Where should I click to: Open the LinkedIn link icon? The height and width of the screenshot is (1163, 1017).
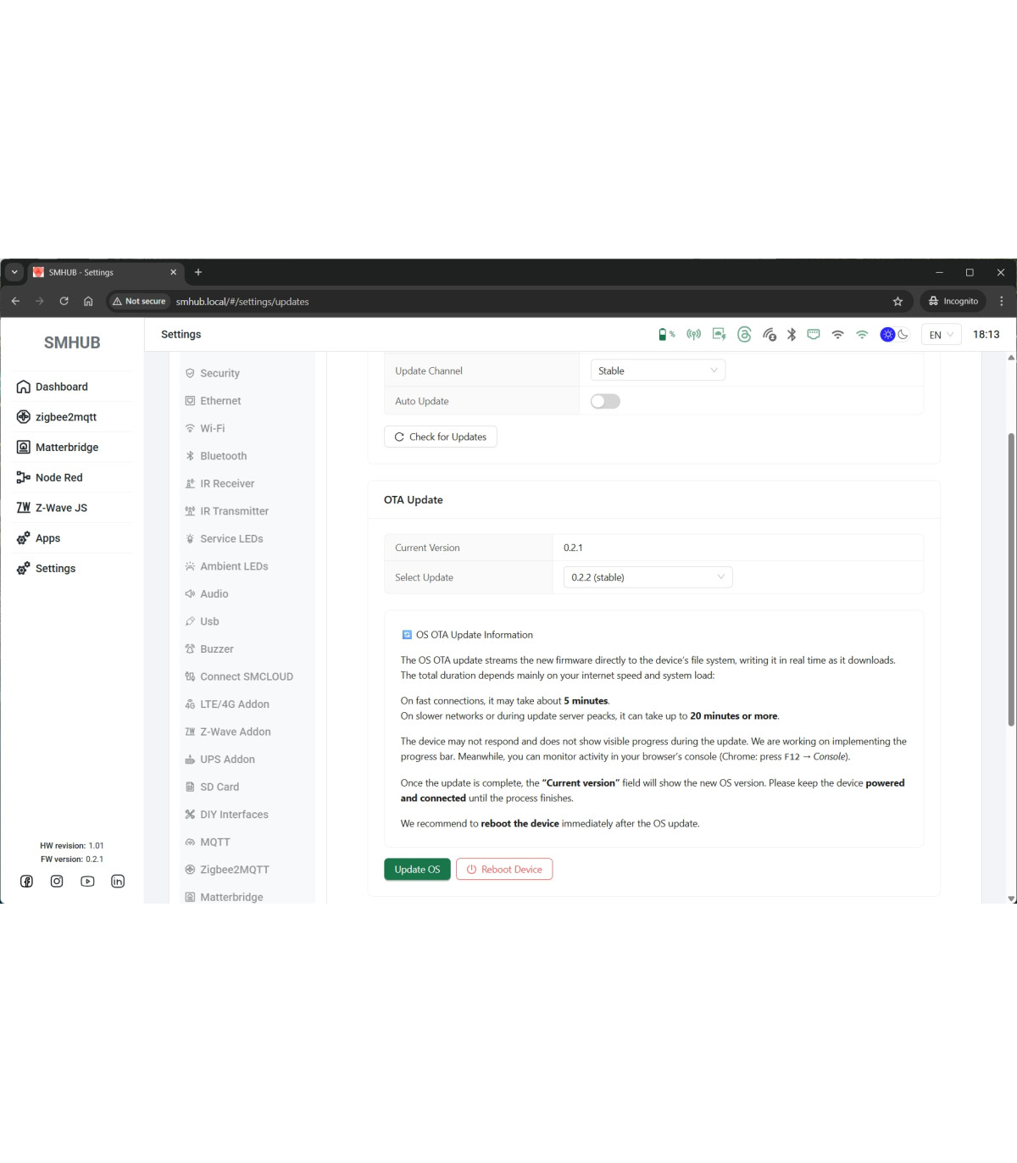point(118,882)
